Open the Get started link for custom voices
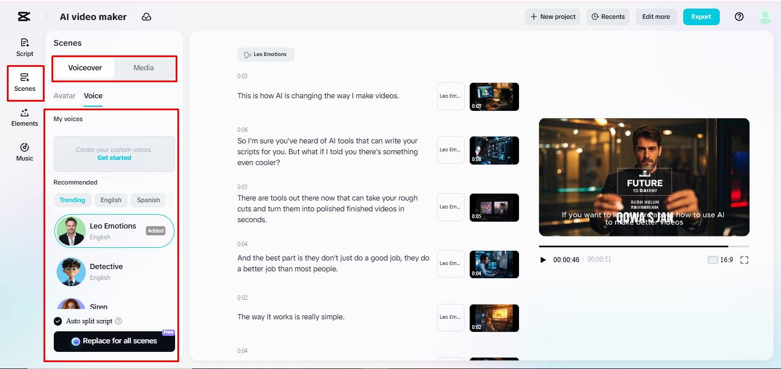 114,158
